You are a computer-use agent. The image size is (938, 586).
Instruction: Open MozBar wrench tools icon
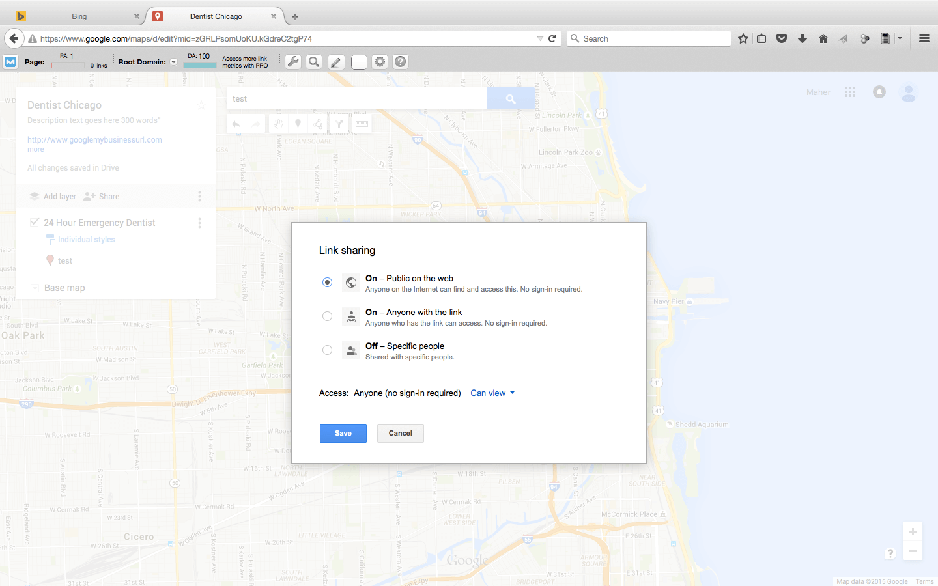[293, 62]
